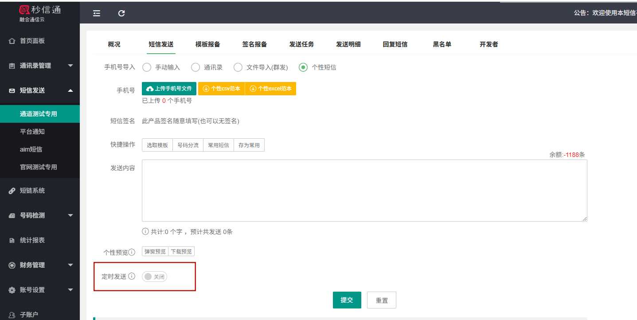637x320 pixels.
Task: Select the 统计报表 report icon
Action: click(x=12, y=240)
